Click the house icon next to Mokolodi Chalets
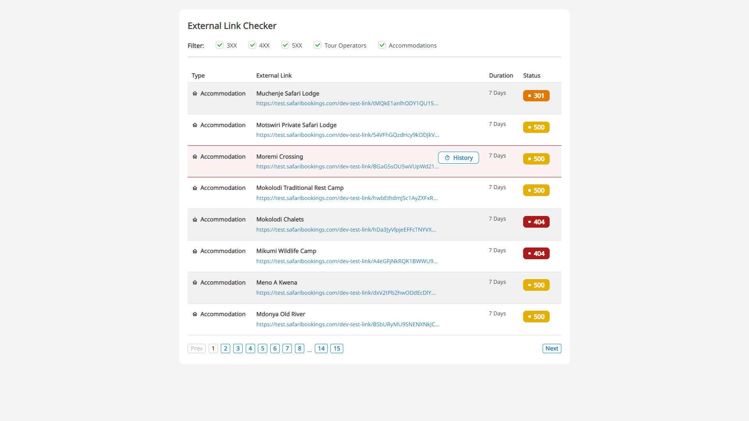749x421 pixels. (x=195, y=219)
